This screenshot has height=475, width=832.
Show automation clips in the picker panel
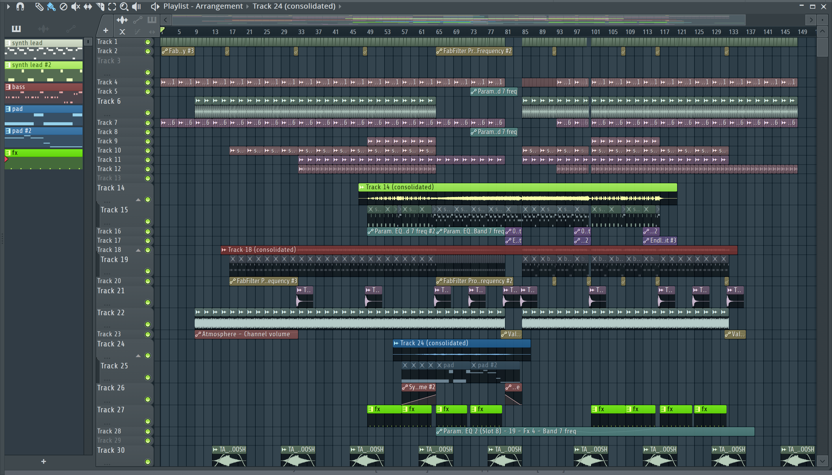71,29
